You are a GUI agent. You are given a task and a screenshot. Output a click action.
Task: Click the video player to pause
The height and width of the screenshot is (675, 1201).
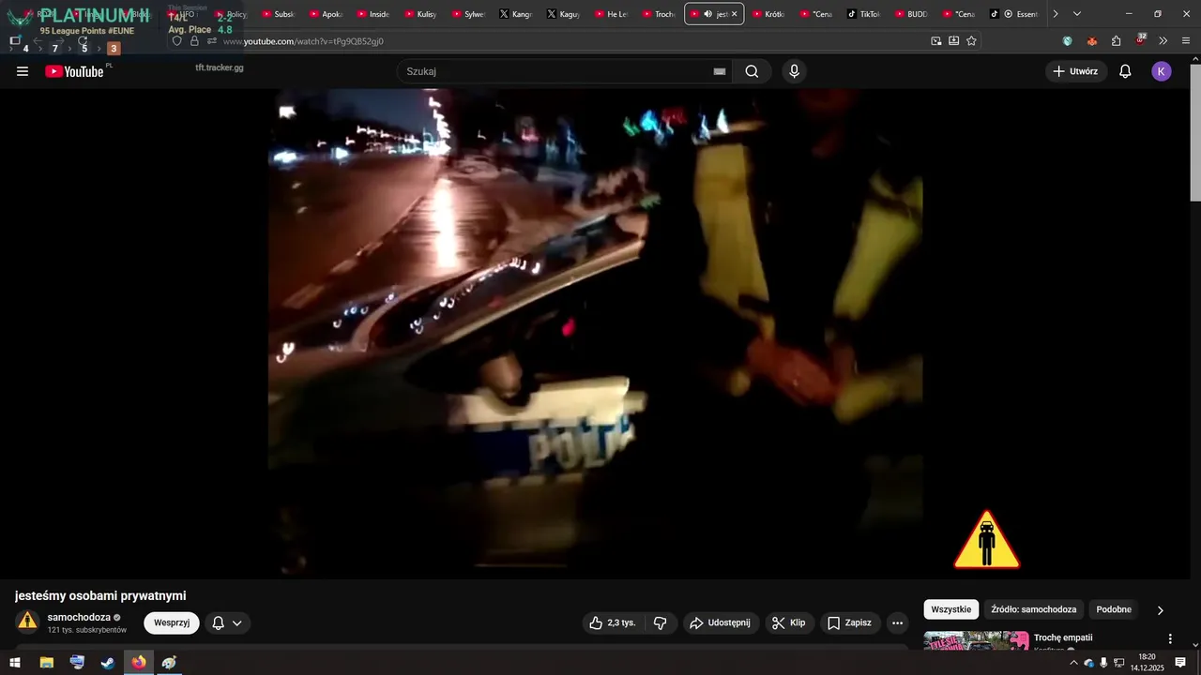pyautogui.click(x=595, y=333)
